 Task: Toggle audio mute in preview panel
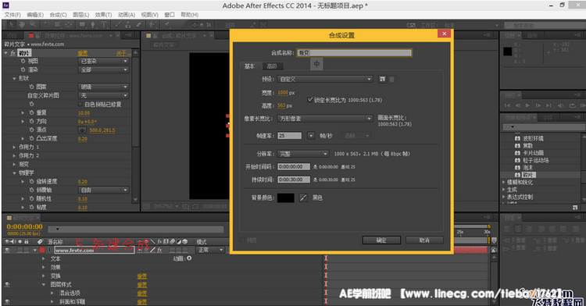[x=560, y=105]
